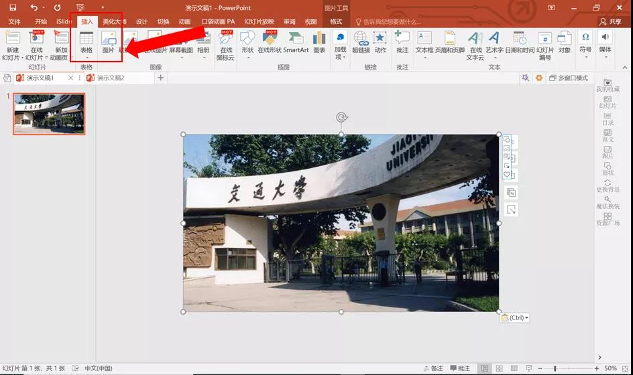Open the 媒体 media dropdown
Viewport: 633px width, 375px height.
point(605,44)
